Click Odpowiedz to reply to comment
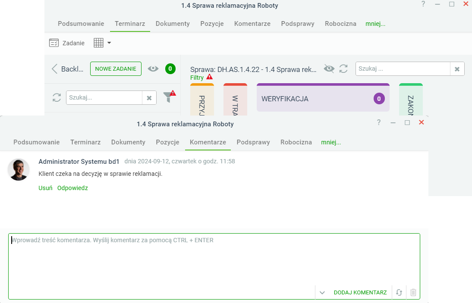472x303 pixels. [72, 188]
